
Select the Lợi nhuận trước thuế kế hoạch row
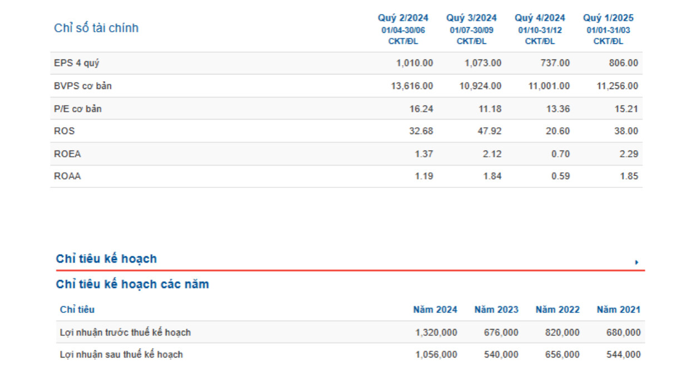point(125,332)
